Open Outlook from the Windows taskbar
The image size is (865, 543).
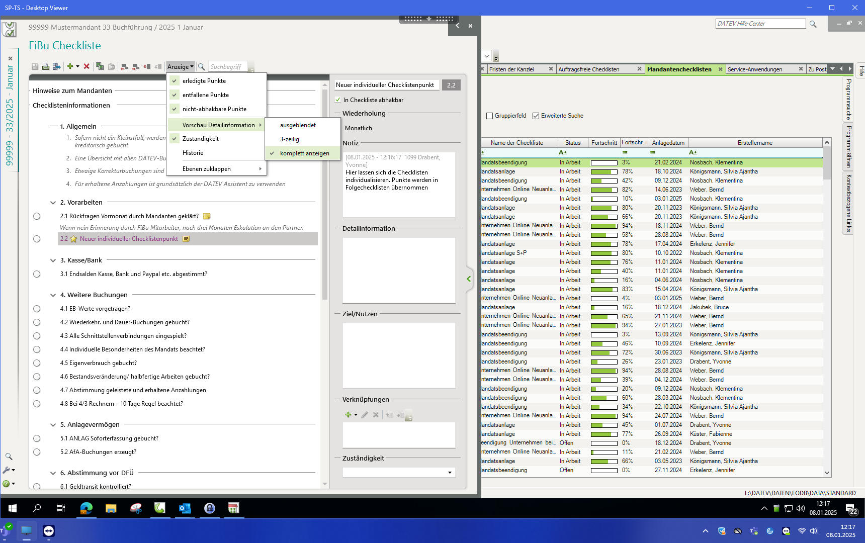(185, 508)
